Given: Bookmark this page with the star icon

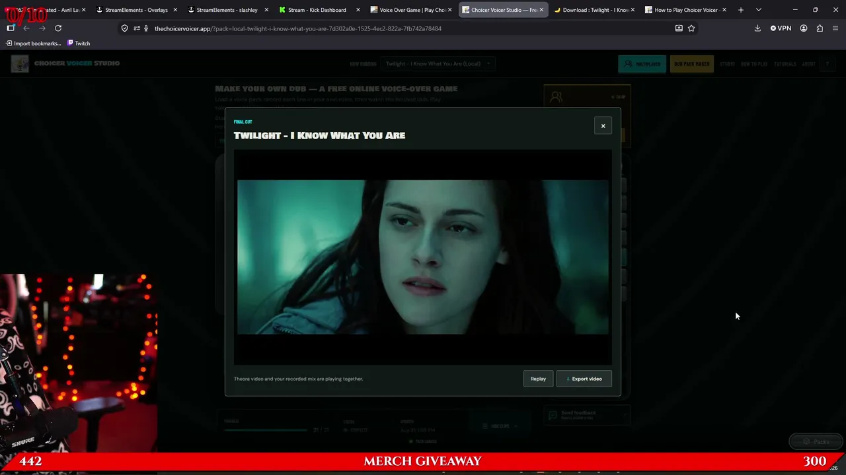Looking at the screenshot, I should pos(691,28).
